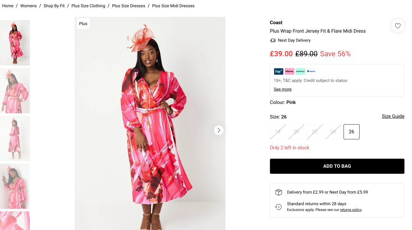Screen dimensions: 412x230
Task: Open the returns policy link
Action: (x=351, y=210)
